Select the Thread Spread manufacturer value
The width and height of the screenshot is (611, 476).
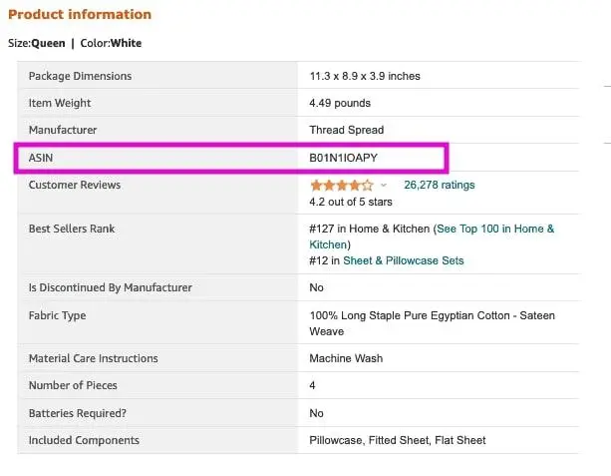pos(347,130)
